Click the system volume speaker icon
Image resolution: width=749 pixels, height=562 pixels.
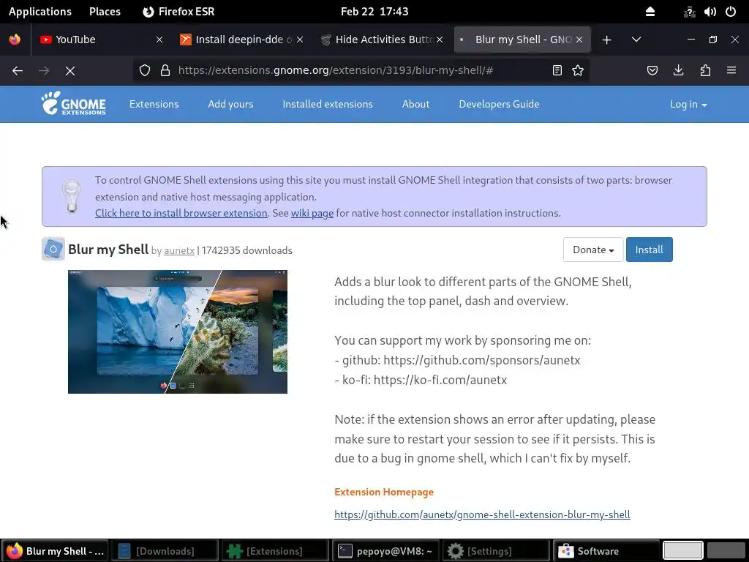coord(710,12)
